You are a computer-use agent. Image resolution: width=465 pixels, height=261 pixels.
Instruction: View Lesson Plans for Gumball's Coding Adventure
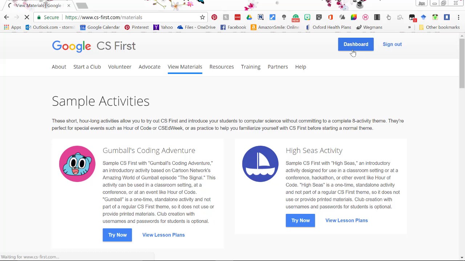(163, 235)
